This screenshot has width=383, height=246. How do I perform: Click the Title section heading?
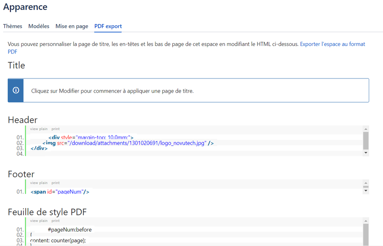[16, 65]
